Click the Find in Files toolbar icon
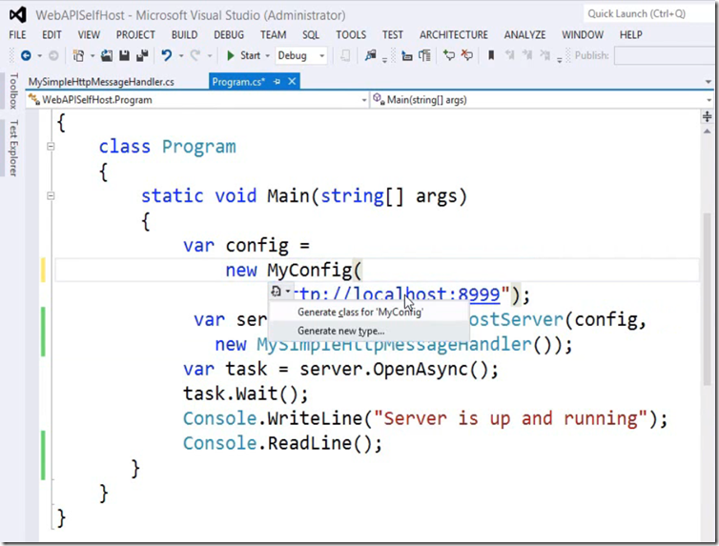Screen dimensions: 719x546 [x=371, y=56]
